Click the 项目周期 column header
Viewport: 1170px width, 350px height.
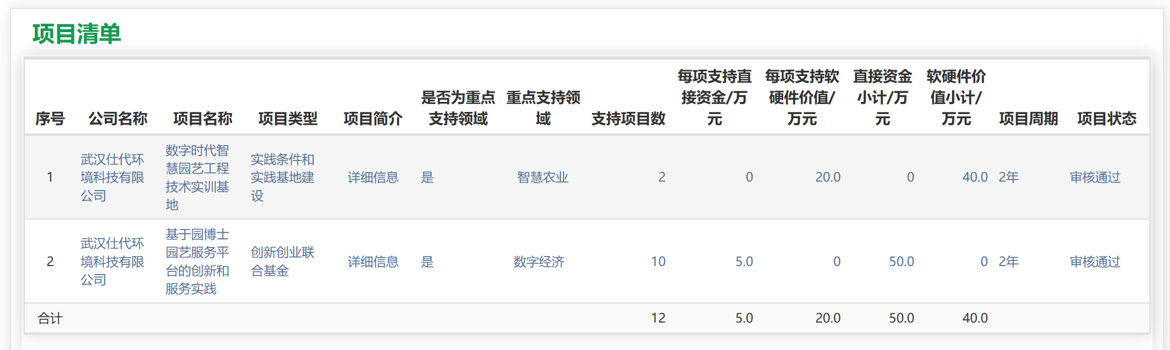1028,119
